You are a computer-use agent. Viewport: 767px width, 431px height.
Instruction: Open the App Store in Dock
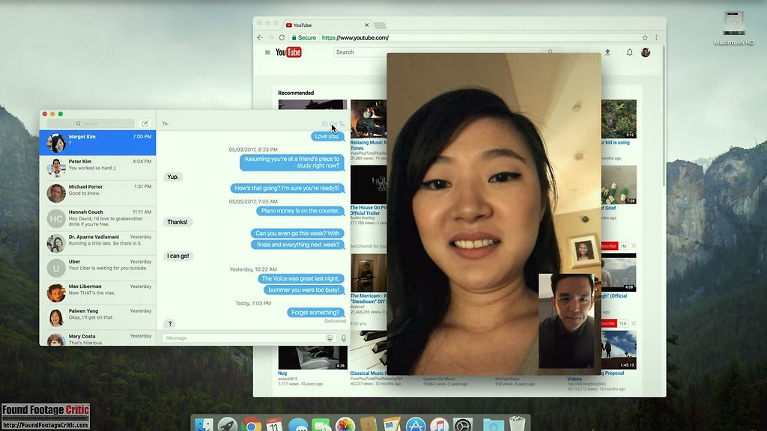point(416,425)
